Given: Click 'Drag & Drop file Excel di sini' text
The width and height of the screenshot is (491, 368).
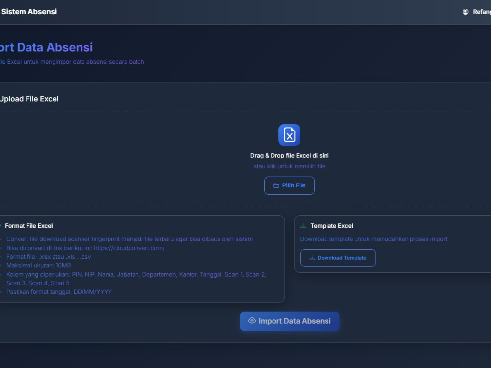Looking at the screenshot, I should coord(289,155).
